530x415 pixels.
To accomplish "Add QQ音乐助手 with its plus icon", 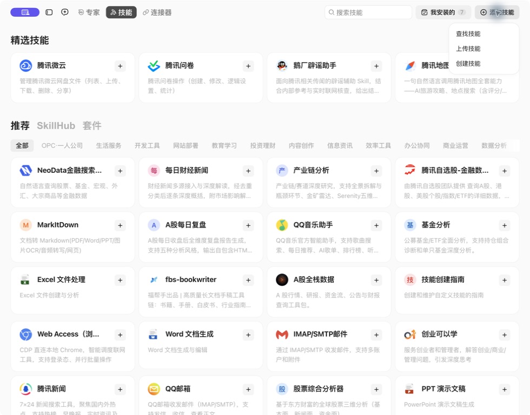I will [x=376, y=225].
